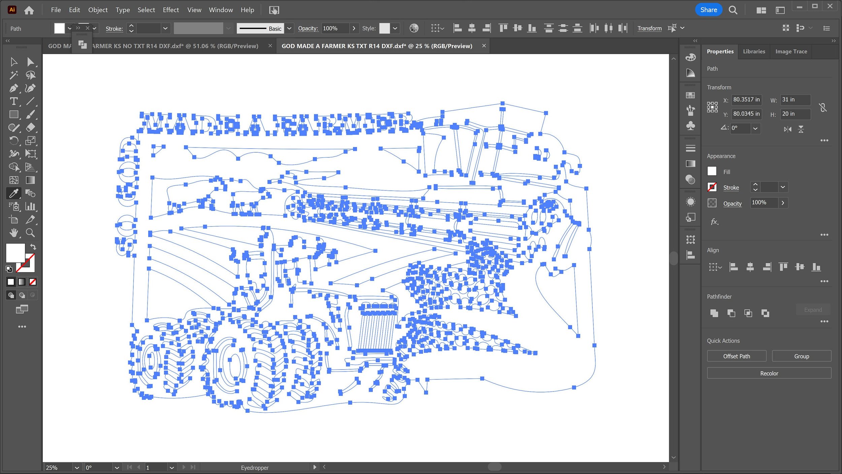Open the stroke weight dropdown in control bar
The width and height of the screenshot is (842, 474).
(x=165, y=28)
